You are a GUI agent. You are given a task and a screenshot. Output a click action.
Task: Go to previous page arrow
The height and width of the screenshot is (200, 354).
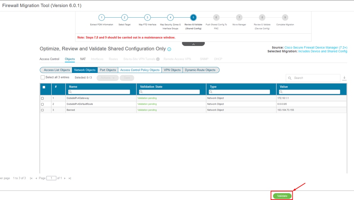coord(36,178)
